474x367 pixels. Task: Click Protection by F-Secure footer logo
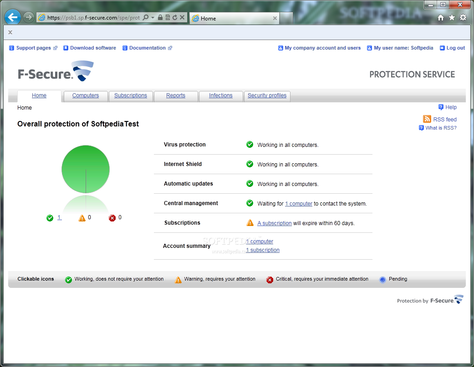[430, 300]
